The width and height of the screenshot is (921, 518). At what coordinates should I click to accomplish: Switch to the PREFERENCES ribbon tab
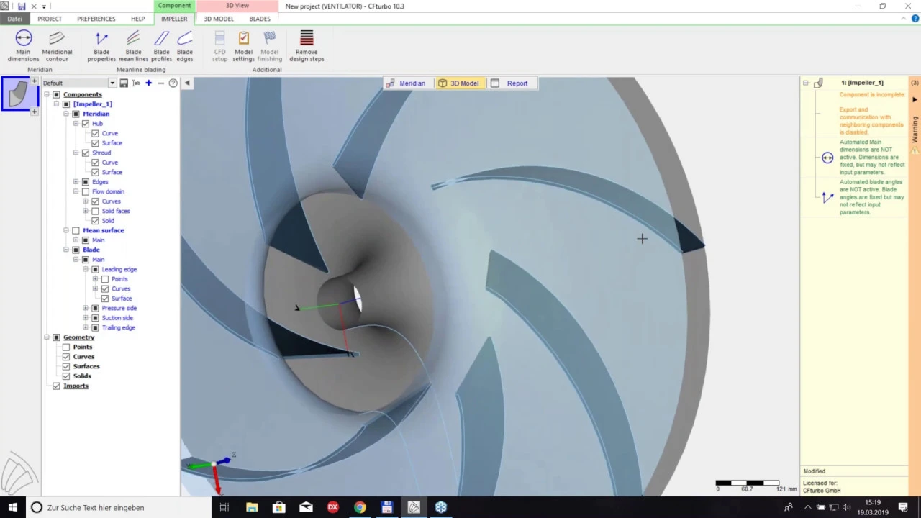96,19
